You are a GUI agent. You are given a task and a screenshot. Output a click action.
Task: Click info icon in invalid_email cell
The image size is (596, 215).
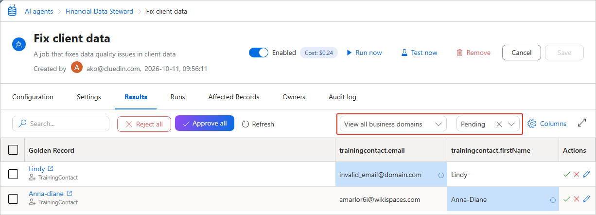441,175
